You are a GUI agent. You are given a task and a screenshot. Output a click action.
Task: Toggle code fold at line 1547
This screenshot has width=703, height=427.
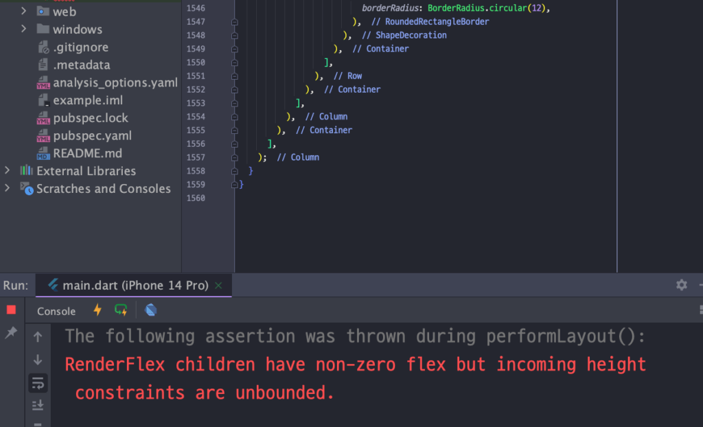(x=235, y=22)
